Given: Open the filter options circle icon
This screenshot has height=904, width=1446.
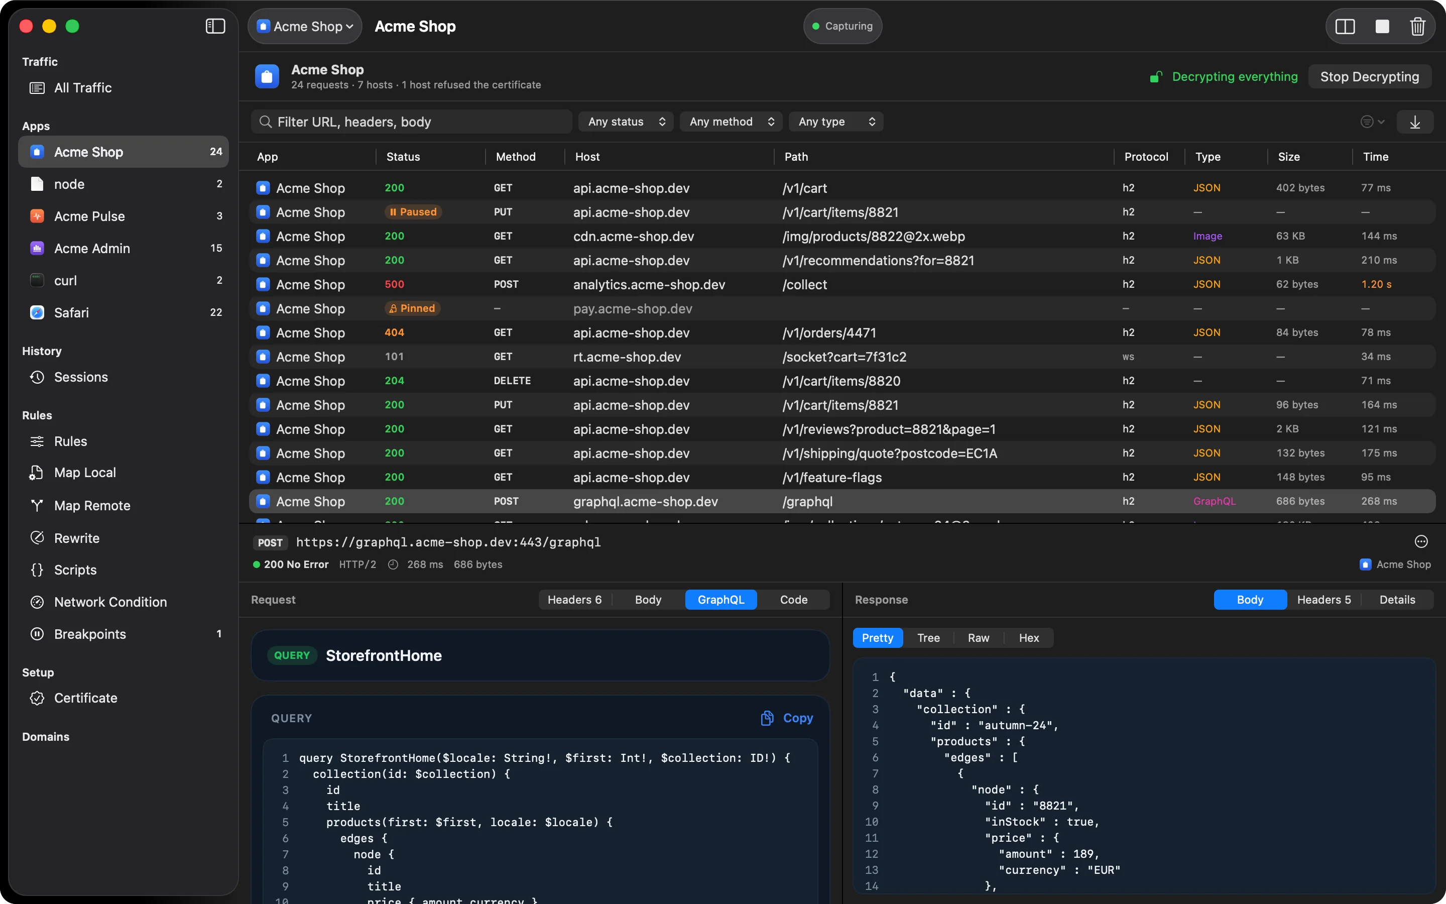Looking at the screenshot, I should pos(1372,122).
